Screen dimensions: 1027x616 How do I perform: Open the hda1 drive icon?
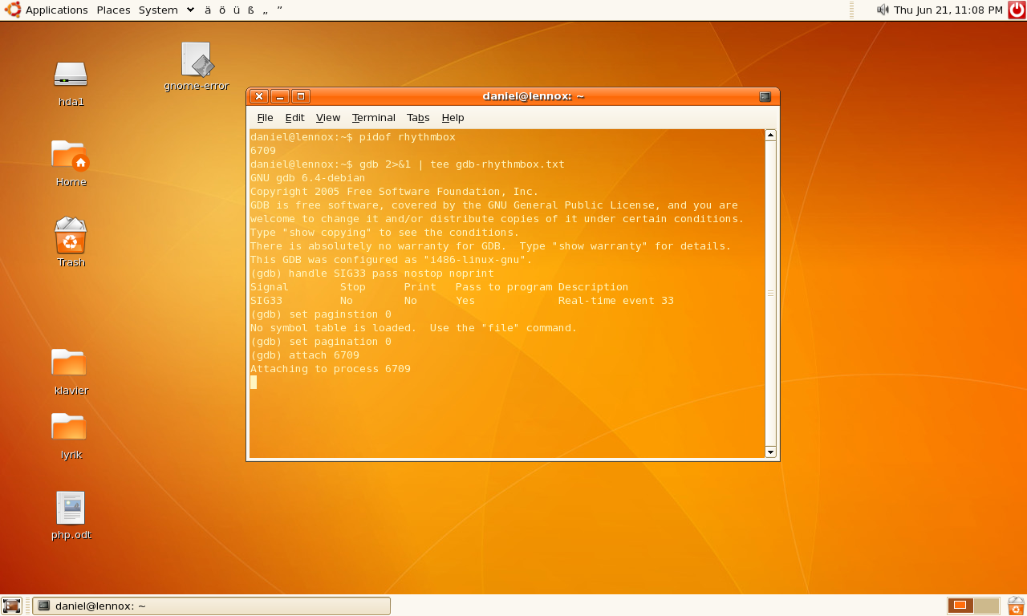[71, 75]
